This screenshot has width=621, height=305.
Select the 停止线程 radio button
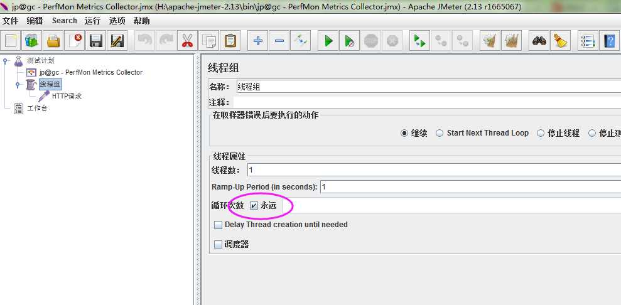541,133
